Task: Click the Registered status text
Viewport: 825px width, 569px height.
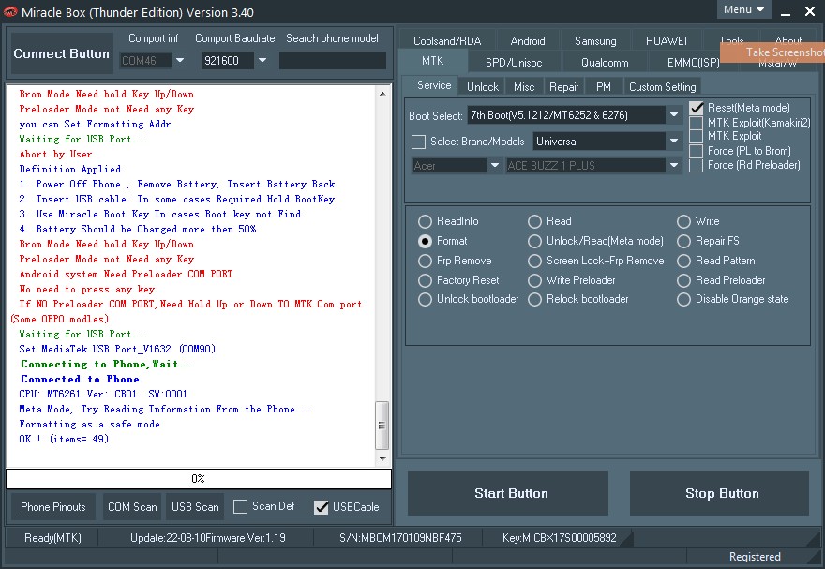Action: click(755, 557)
